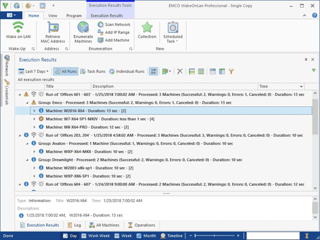Screen dimensions: 320x240
Task: Open the blue application menu button
Action: pos(11,15)
